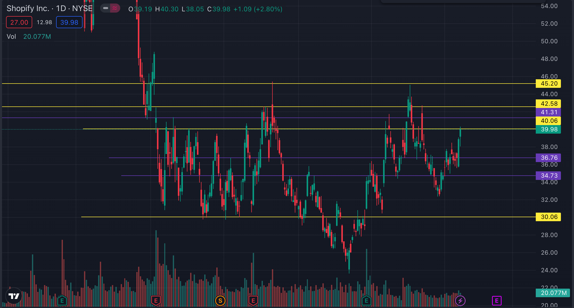574x308 pixels.
Task: Open the orange S stock split marker
Action: 220,300
